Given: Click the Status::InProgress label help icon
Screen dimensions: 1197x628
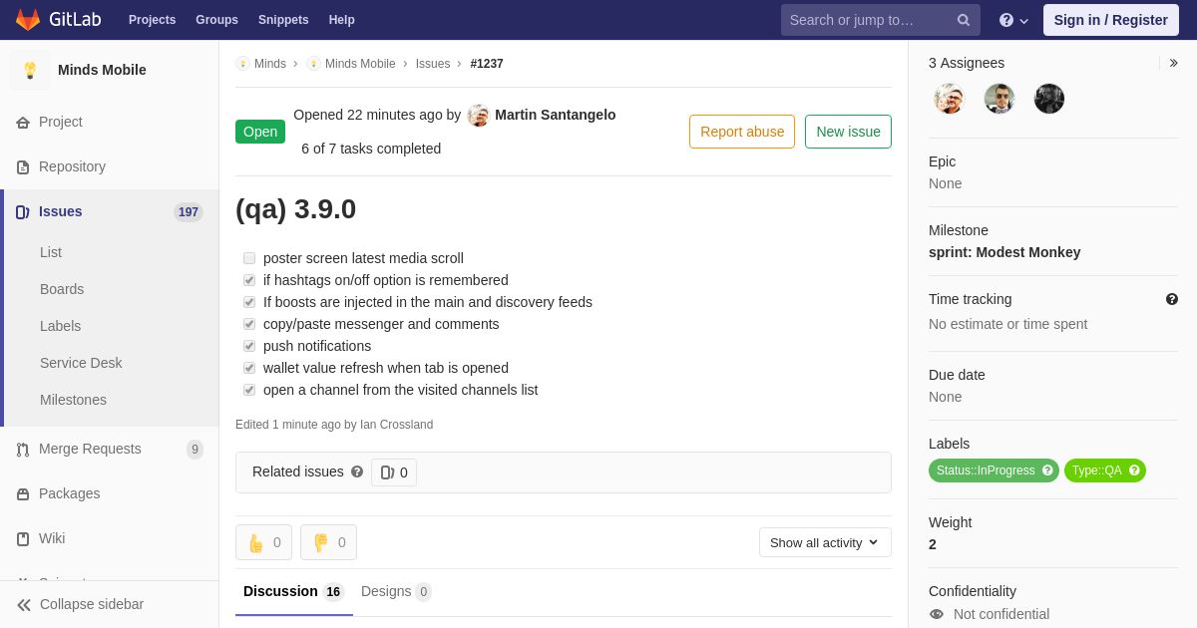Looking at the screenshot, I should [x=1047, y=471].
